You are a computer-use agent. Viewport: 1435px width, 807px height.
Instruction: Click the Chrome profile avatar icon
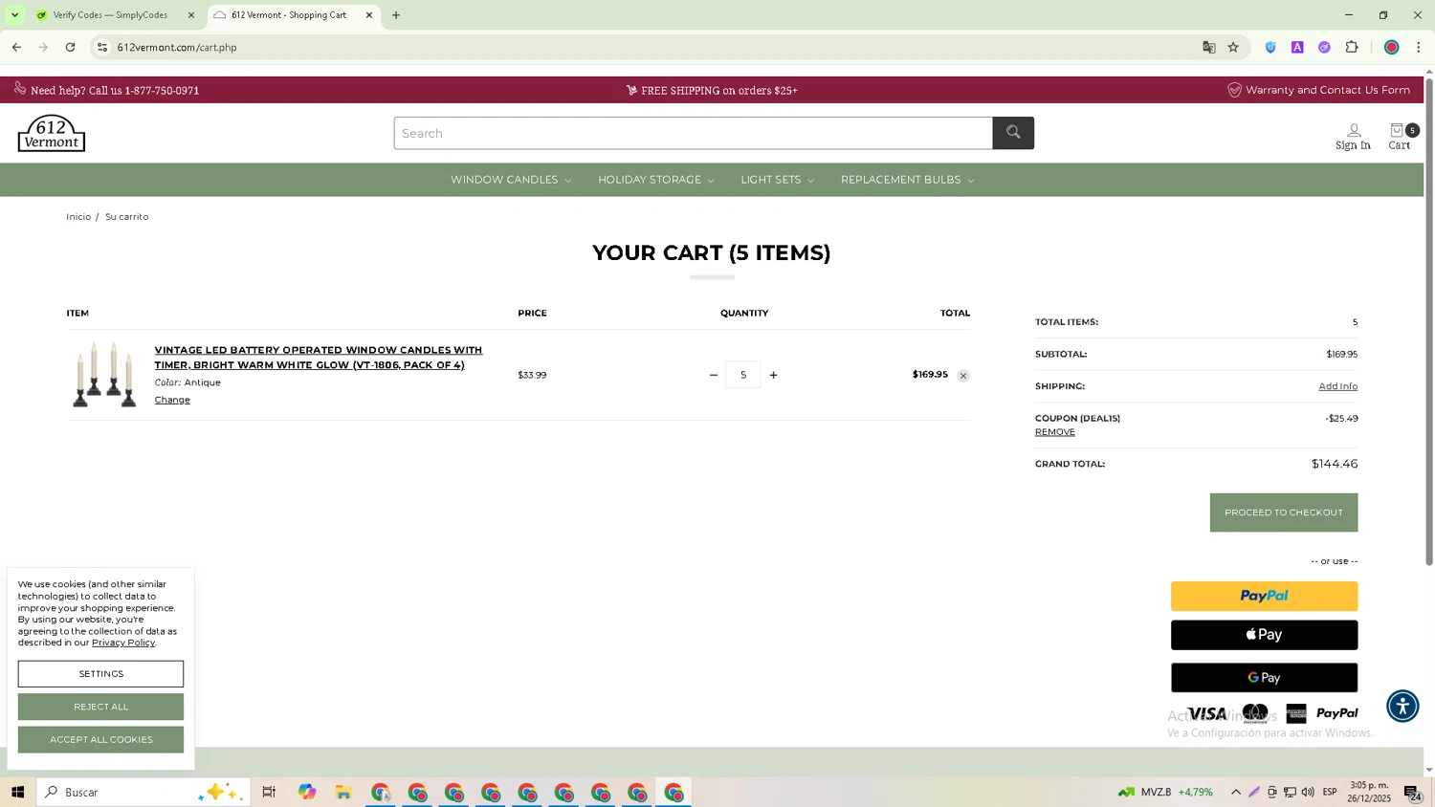[1391, 47]
